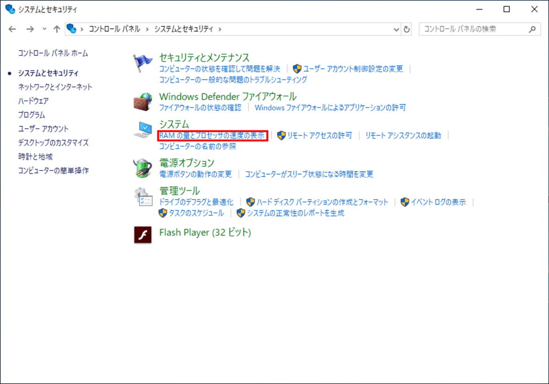Click the Administrative Tools (管理ツール) gear icon
The width and height of the screenshot is (549, 384).
(142, 197)
